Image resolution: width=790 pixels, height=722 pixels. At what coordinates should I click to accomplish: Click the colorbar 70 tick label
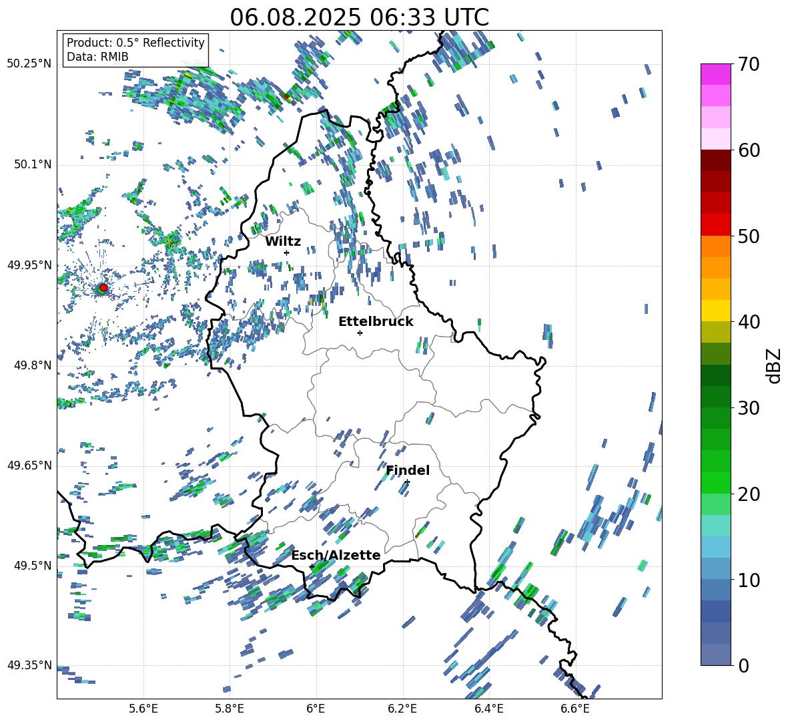tap(749, 65)
